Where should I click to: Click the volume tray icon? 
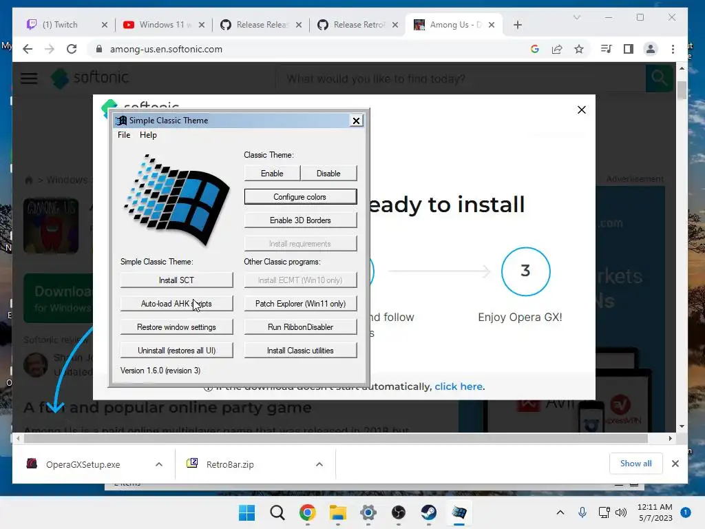(x=621, y=512)
